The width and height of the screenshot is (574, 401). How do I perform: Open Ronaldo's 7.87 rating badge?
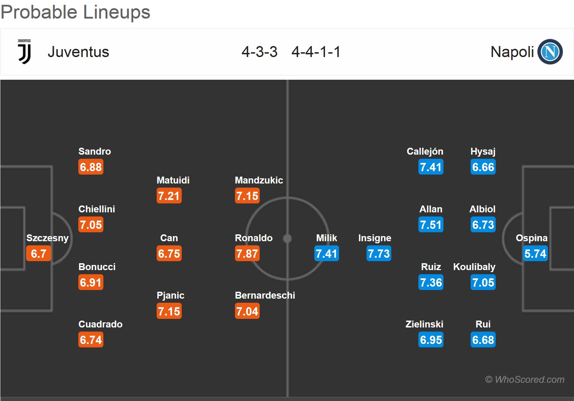point(247,254)
